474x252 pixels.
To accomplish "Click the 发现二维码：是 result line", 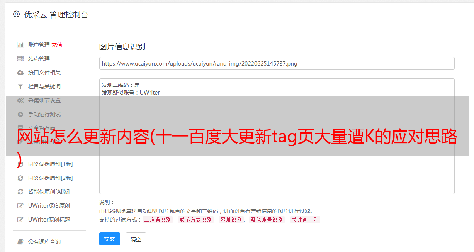I will pyautogui.click(x=121, y=85).
